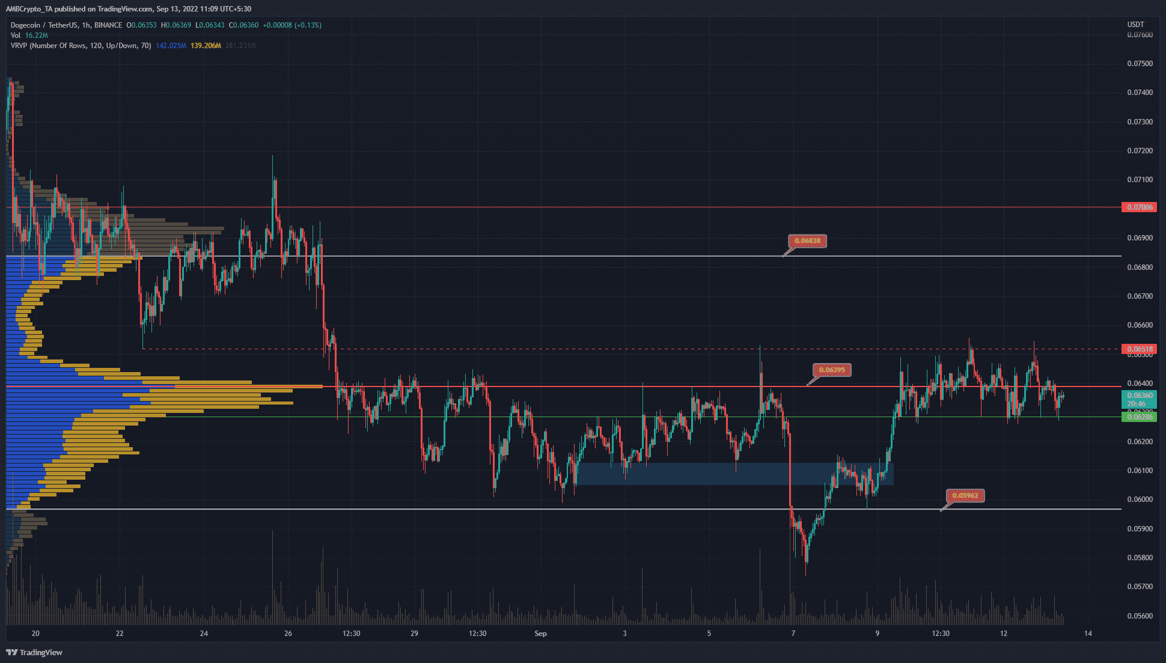Click the open value O0.06353 in legend
This screenshot has height=663, width=1166.
[x=142, y=25]
